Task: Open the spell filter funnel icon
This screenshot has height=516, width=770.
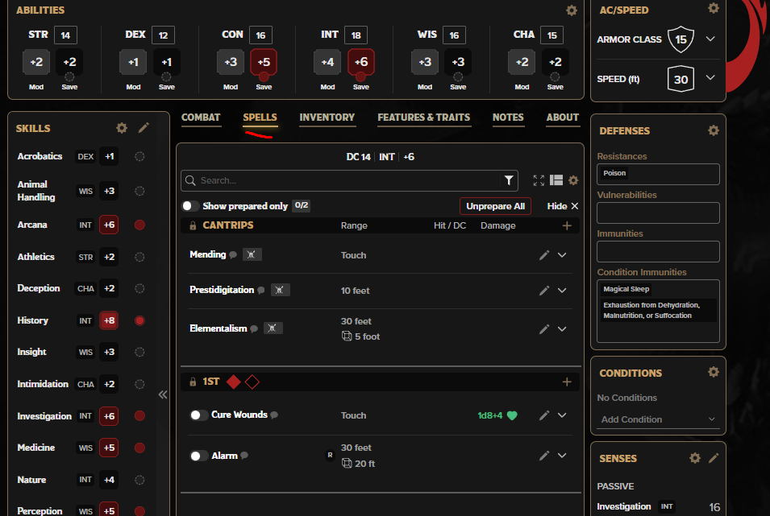Action: (x=509, y=180)
